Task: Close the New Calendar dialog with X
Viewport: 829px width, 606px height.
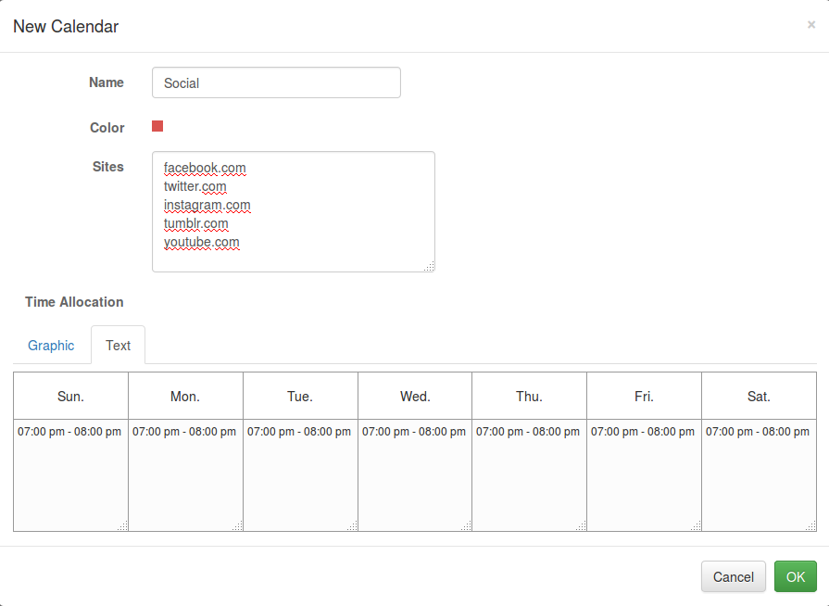Action: point(811,25)
